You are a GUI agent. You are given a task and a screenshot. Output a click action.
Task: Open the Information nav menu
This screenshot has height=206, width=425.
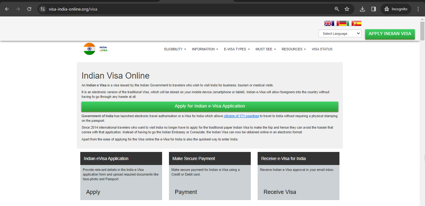click(205, 49)
